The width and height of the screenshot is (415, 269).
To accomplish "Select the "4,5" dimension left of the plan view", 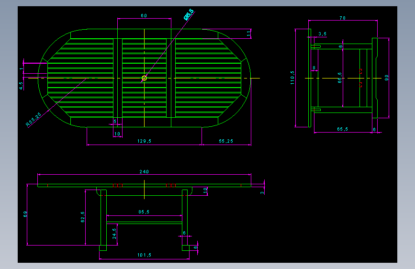I will coord(21,86).
